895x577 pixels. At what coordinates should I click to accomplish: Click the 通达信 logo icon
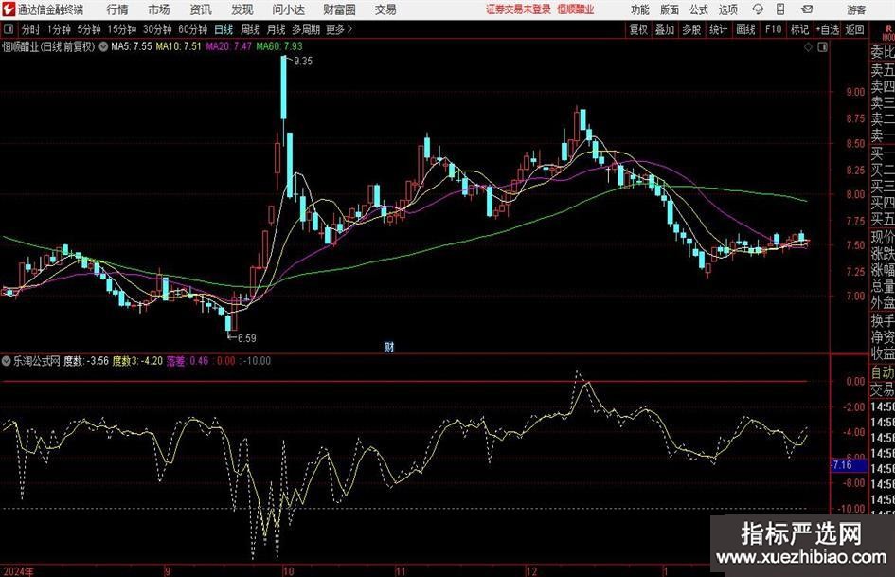click(x=8, y=9)
